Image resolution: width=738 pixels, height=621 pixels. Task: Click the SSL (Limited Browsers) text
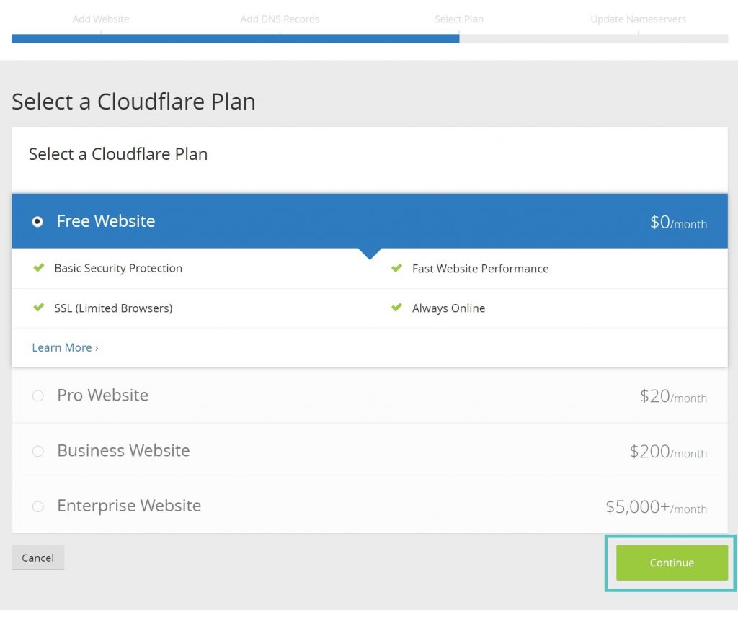click(113, 308)
